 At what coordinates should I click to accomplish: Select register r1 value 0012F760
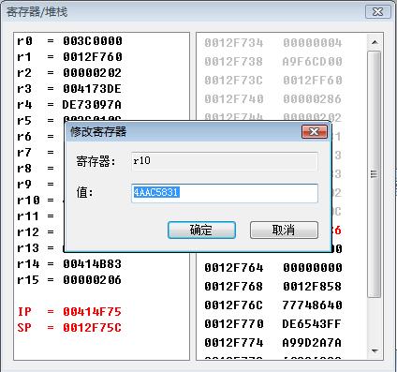[x=93, y=57]
